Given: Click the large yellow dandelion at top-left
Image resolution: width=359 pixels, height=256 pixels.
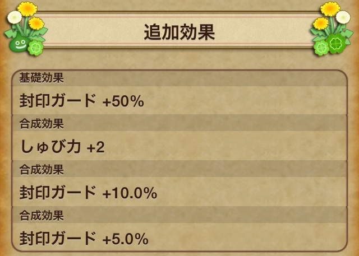Looking at the screenshot, I should [26, 8].
